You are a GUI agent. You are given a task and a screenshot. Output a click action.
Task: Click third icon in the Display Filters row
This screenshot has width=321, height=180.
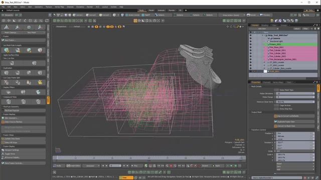point(38,92)
